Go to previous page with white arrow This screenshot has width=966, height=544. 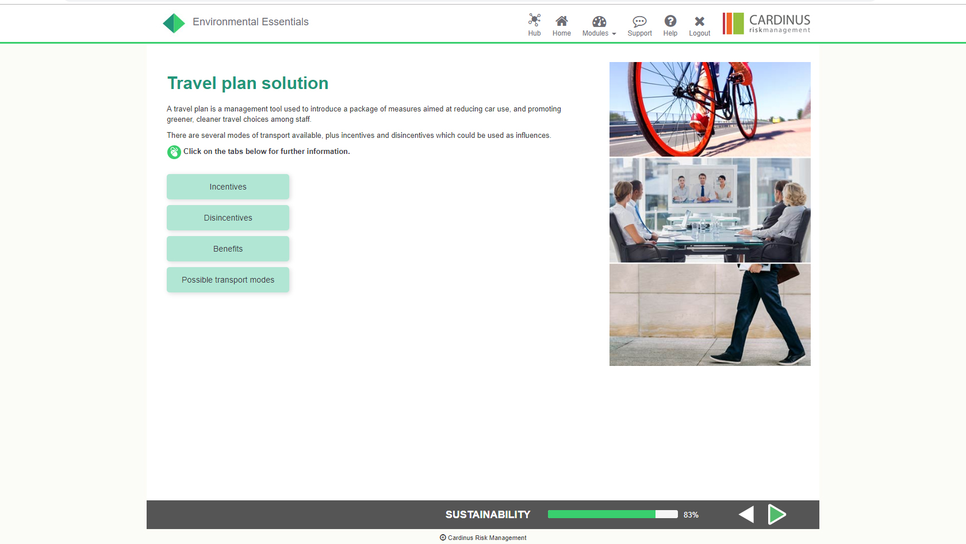pos(746,514)
